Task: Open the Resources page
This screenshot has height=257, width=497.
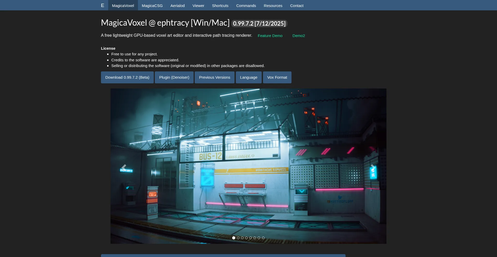Action: (273, 5)
